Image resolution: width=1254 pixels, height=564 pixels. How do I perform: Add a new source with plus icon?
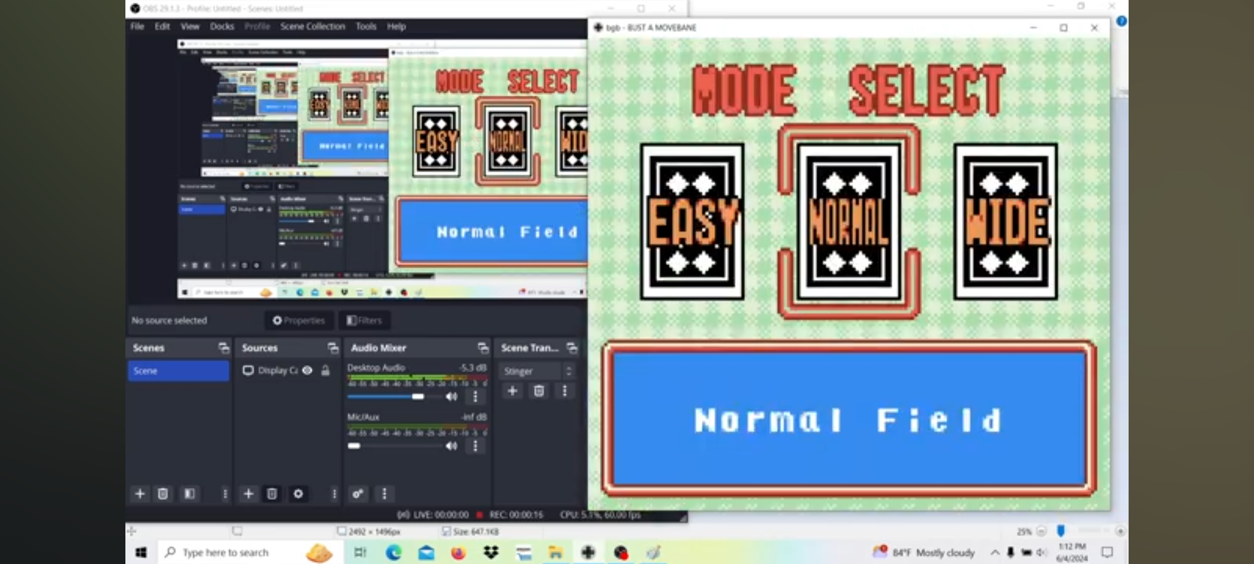(249, 494)
